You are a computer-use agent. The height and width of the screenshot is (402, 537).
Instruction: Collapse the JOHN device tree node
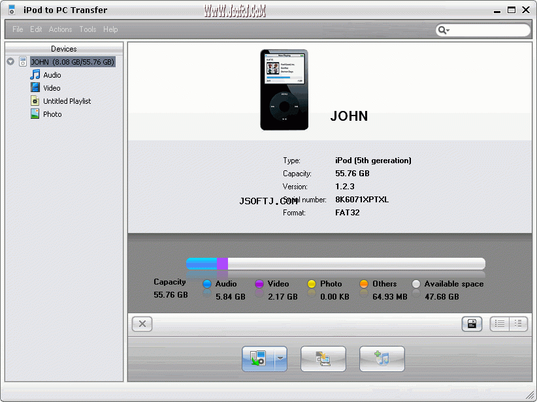coord(10,61)
